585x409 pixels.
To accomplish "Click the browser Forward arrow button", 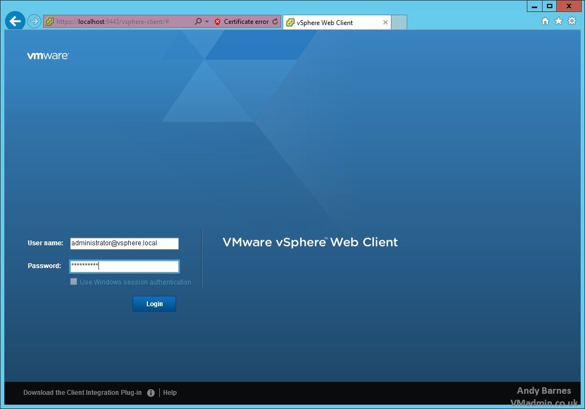I will 34,22.
